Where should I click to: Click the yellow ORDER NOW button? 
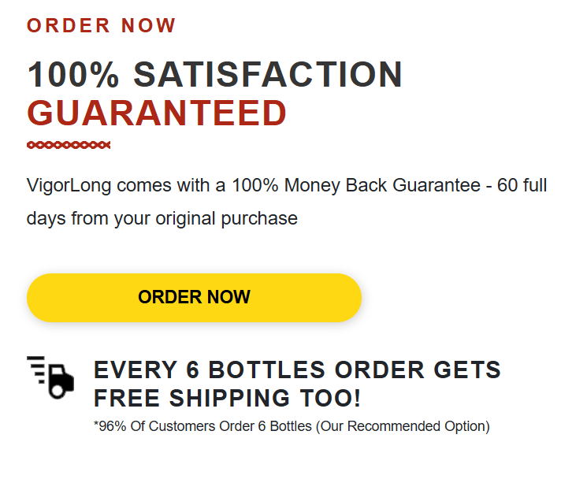click(194, 298)
